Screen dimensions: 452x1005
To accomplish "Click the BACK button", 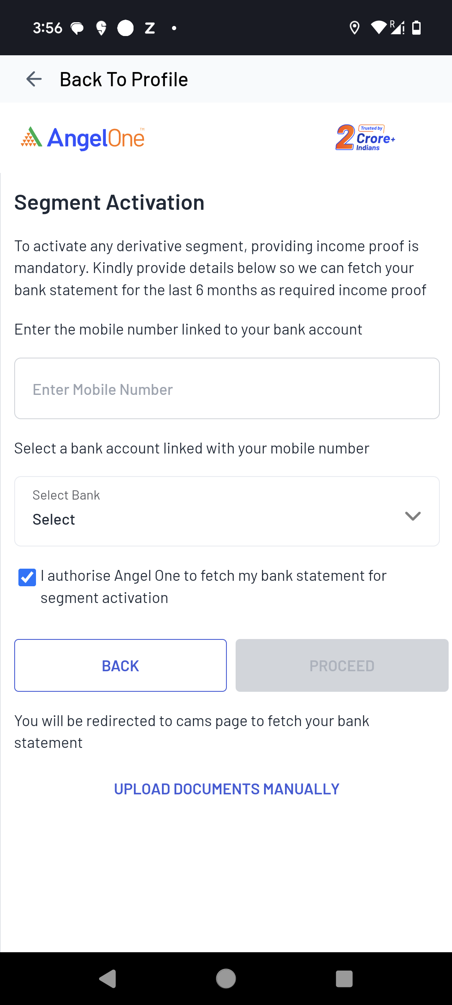I will tap(121, 665).
